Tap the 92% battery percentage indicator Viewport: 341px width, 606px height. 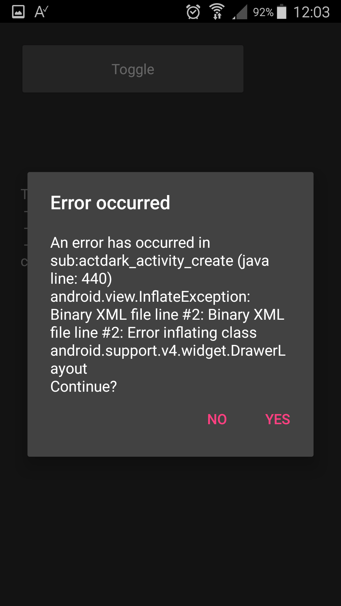click(263, 12)
